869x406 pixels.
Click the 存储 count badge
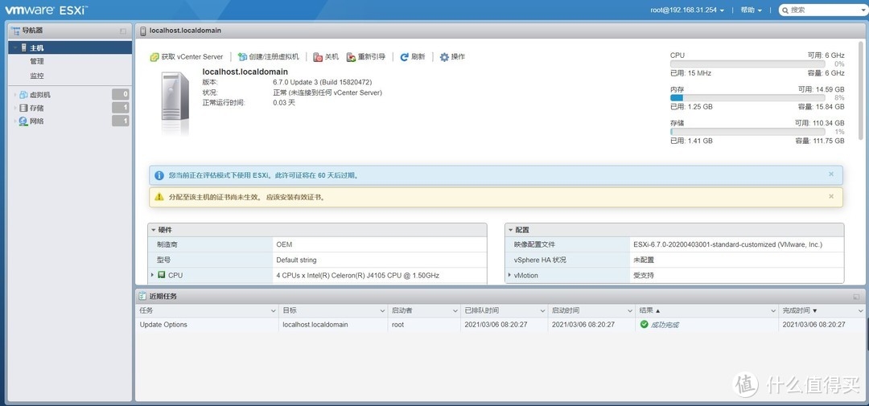pyautogui.click(x=120, y=108)
